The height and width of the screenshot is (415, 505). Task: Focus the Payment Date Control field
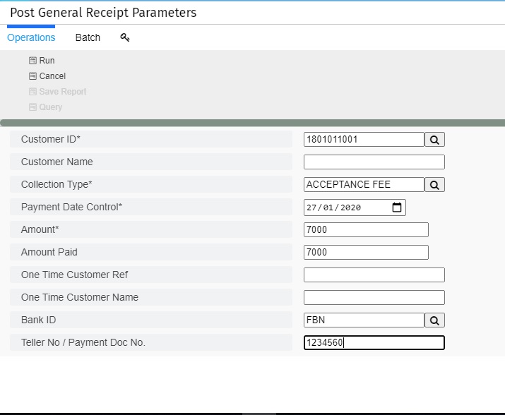point(355,207)
